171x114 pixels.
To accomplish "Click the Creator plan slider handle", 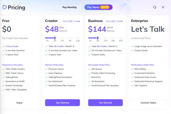I will 55,38.
